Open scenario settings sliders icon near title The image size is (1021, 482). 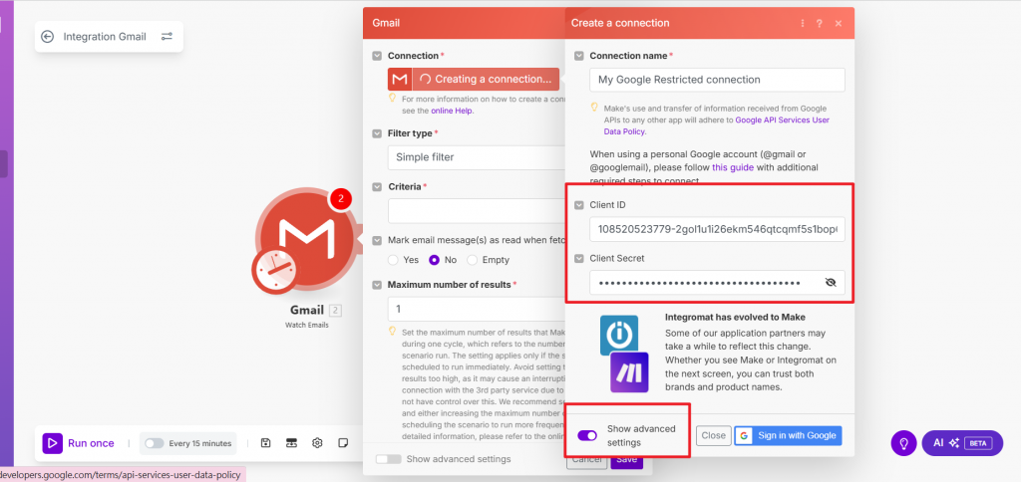[167, 37]
